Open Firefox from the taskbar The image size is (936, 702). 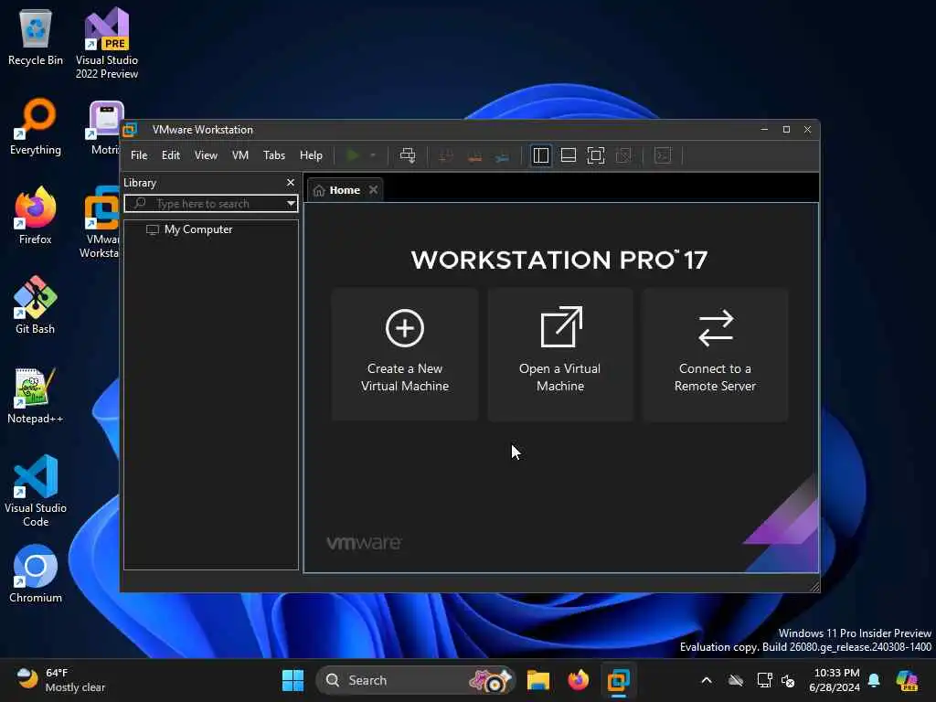(x=578, y=680)
